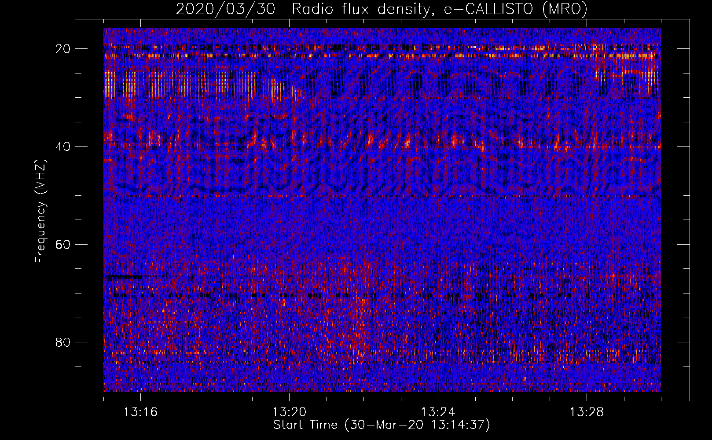Viewport: 712px width, 440px height.
Task: Click the date 2020/03/30 in the title
Action: pyautogui.click(x=225, y=9)
